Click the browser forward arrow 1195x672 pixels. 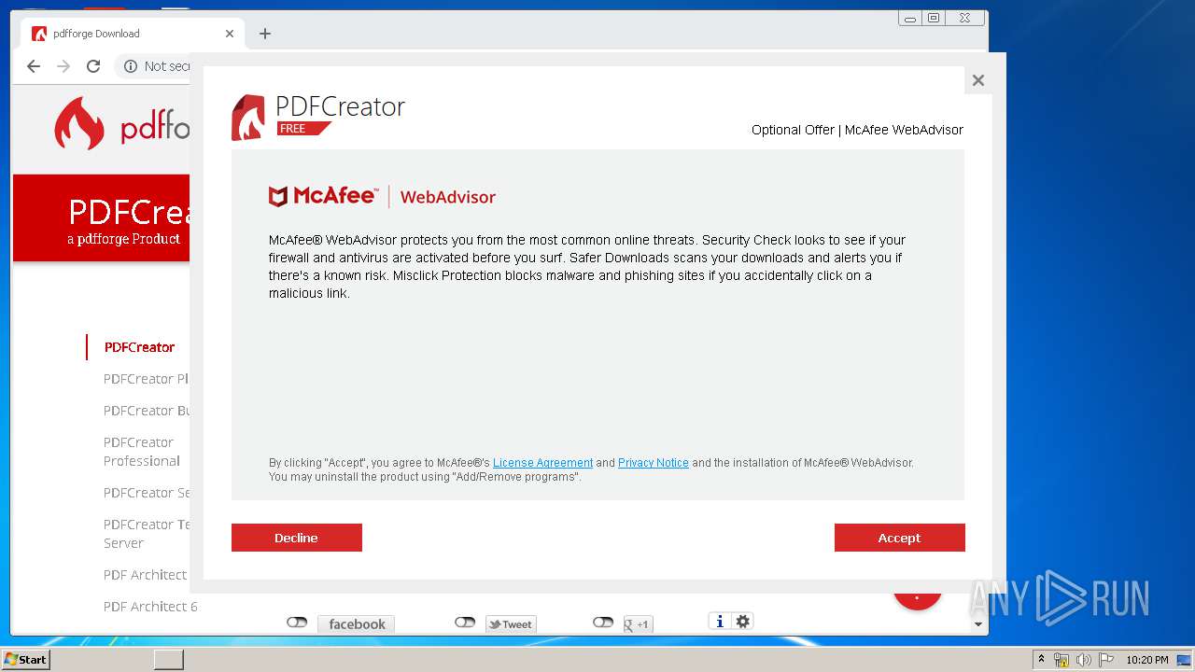(x=63, y=66)
